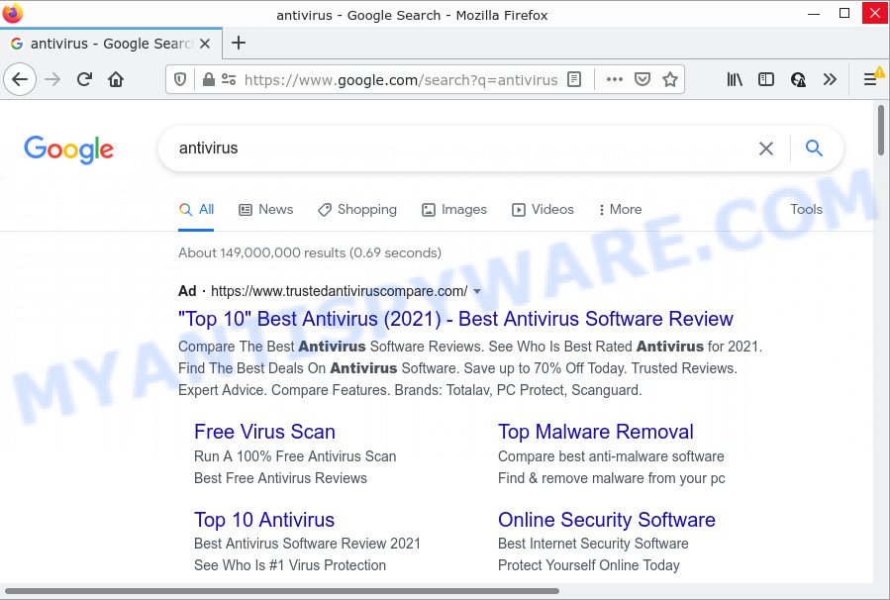Expand the More search categories menu
Image resolution: width=890 pixels, height=600 pixels.
pos(620,210)
